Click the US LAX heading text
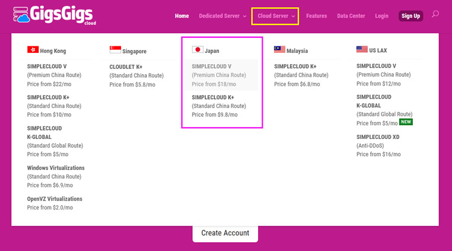 click(378, 50)
